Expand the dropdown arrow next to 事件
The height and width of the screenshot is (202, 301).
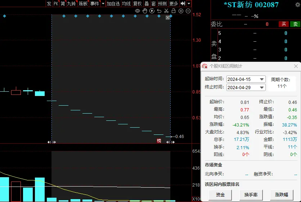click(103, 4)
